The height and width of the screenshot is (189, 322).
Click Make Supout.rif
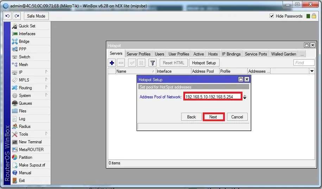pos(30,165)
